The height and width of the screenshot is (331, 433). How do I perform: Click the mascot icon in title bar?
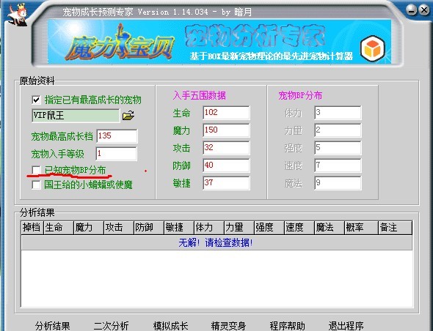click(x=17, y=15)
